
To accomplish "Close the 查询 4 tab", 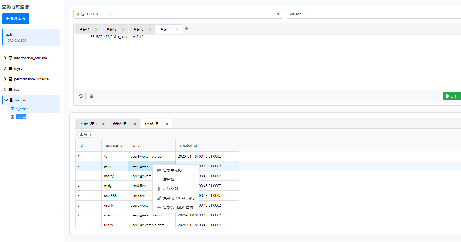I will click(x=177, y=29).
